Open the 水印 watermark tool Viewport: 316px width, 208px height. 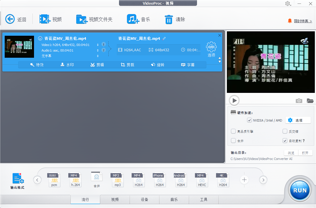point(67,65)
